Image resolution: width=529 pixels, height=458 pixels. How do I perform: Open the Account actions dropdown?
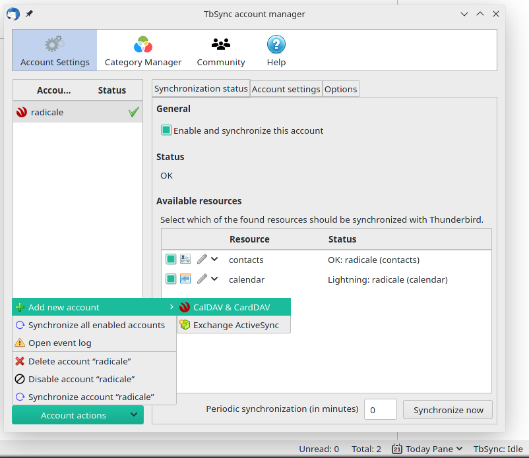click(x=78, y=415)
